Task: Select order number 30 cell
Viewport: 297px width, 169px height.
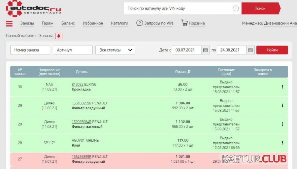Action: click(20, 87)
